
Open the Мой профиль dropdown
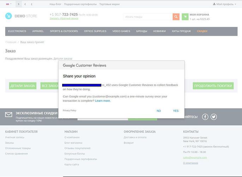tap(224, 4)
